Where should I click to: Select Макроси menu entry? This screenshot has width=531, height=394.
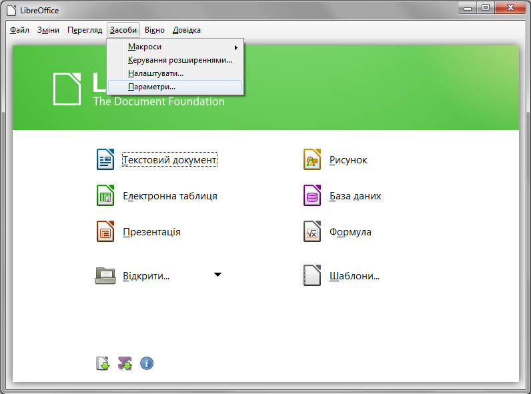pyautogui.click(x=175, y=47)
